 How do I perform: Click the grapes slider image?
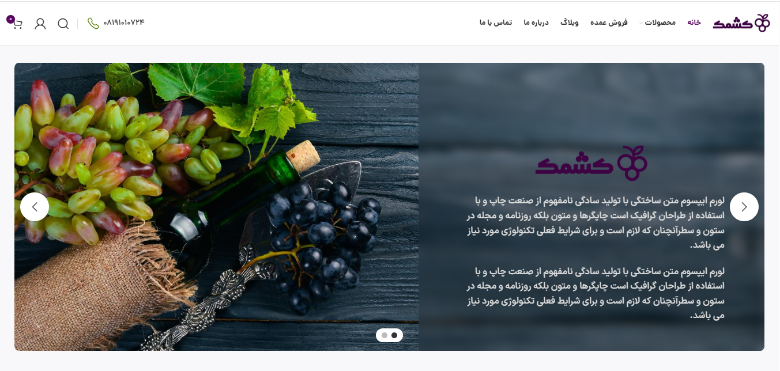tap(217, 207)
